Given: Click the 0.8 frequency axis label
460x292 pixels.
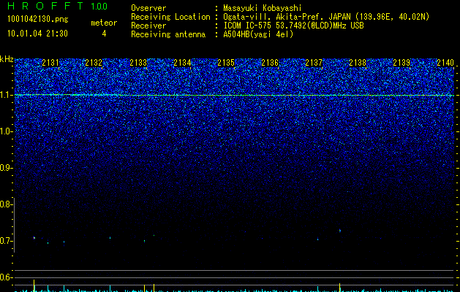Looking at the screenshot, I should [6, 204].
